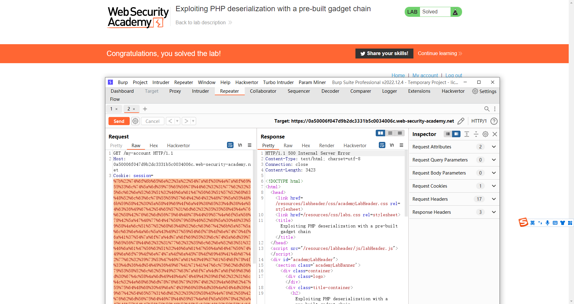Viewport: 574px width, 304px height.
Task: Follow the Continue learning link
Action: tap(440, 54)
